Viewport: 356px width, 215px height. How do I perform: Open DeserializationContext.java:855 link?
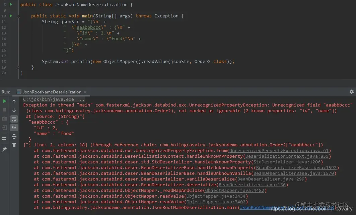tap(287, 156)
